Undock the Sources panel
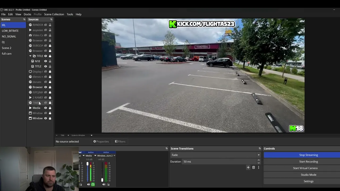The width and height of the screenshot is (340, 191). click(51, 19)
